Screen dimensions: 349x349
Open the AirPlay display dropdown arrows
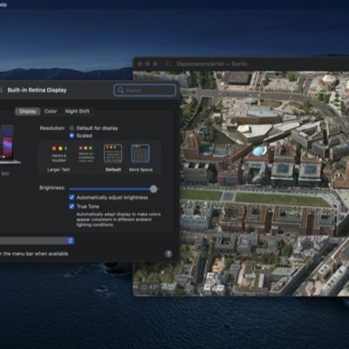tap(70, 241)
